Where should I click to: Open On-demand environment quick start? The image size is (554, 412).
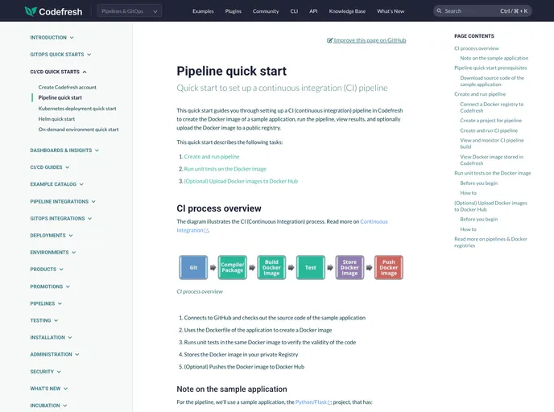pyautogui.click(x=78, y=130)
